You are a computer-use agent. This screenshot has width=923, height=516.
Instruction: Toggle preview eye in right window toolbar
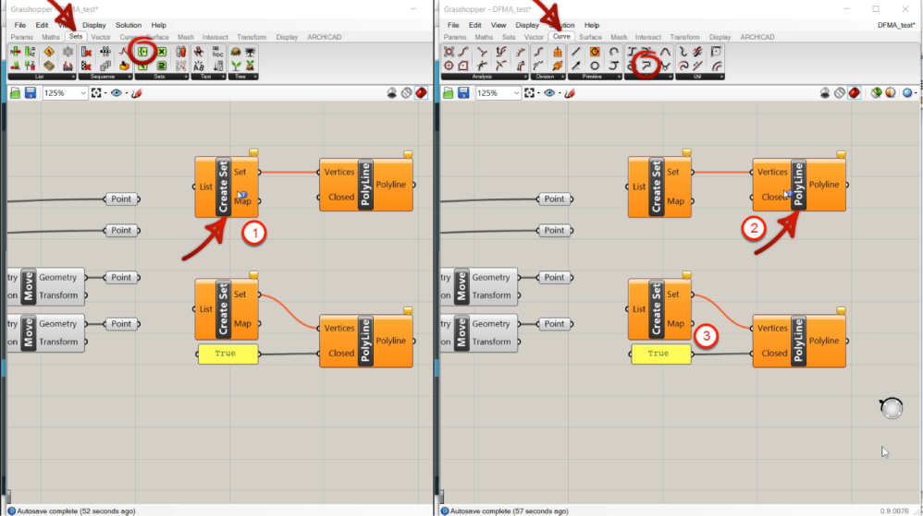(x=549, y=93)
